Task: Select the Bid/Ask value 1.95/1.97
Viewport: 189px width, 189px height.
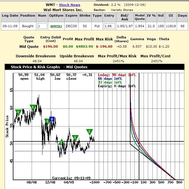Action: coord(125,26)
